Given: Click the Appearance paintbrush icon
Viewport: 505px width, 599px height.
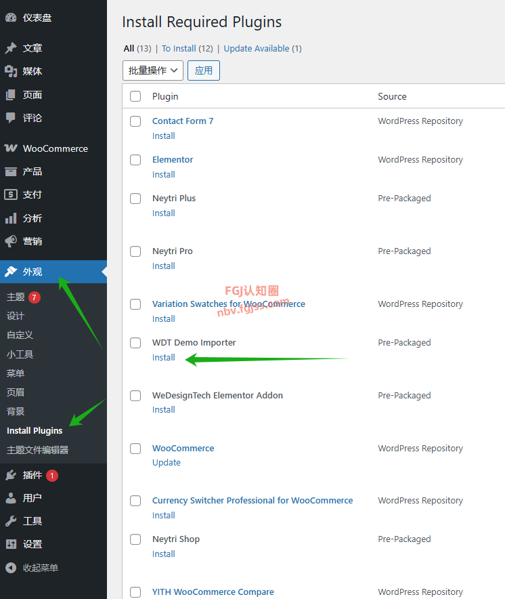Looking at the screenshot, I should [11, 272].
